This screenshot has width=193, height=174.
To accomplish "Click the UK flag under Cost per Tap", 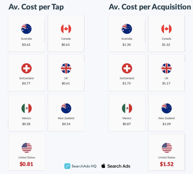I will point(66,68).
